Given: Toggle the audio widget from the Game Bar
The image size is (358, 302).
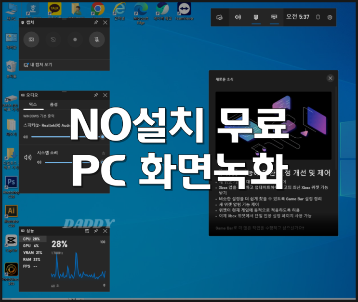Looking at the screenshot, I should pyautogui.click(x=238, y=17).
